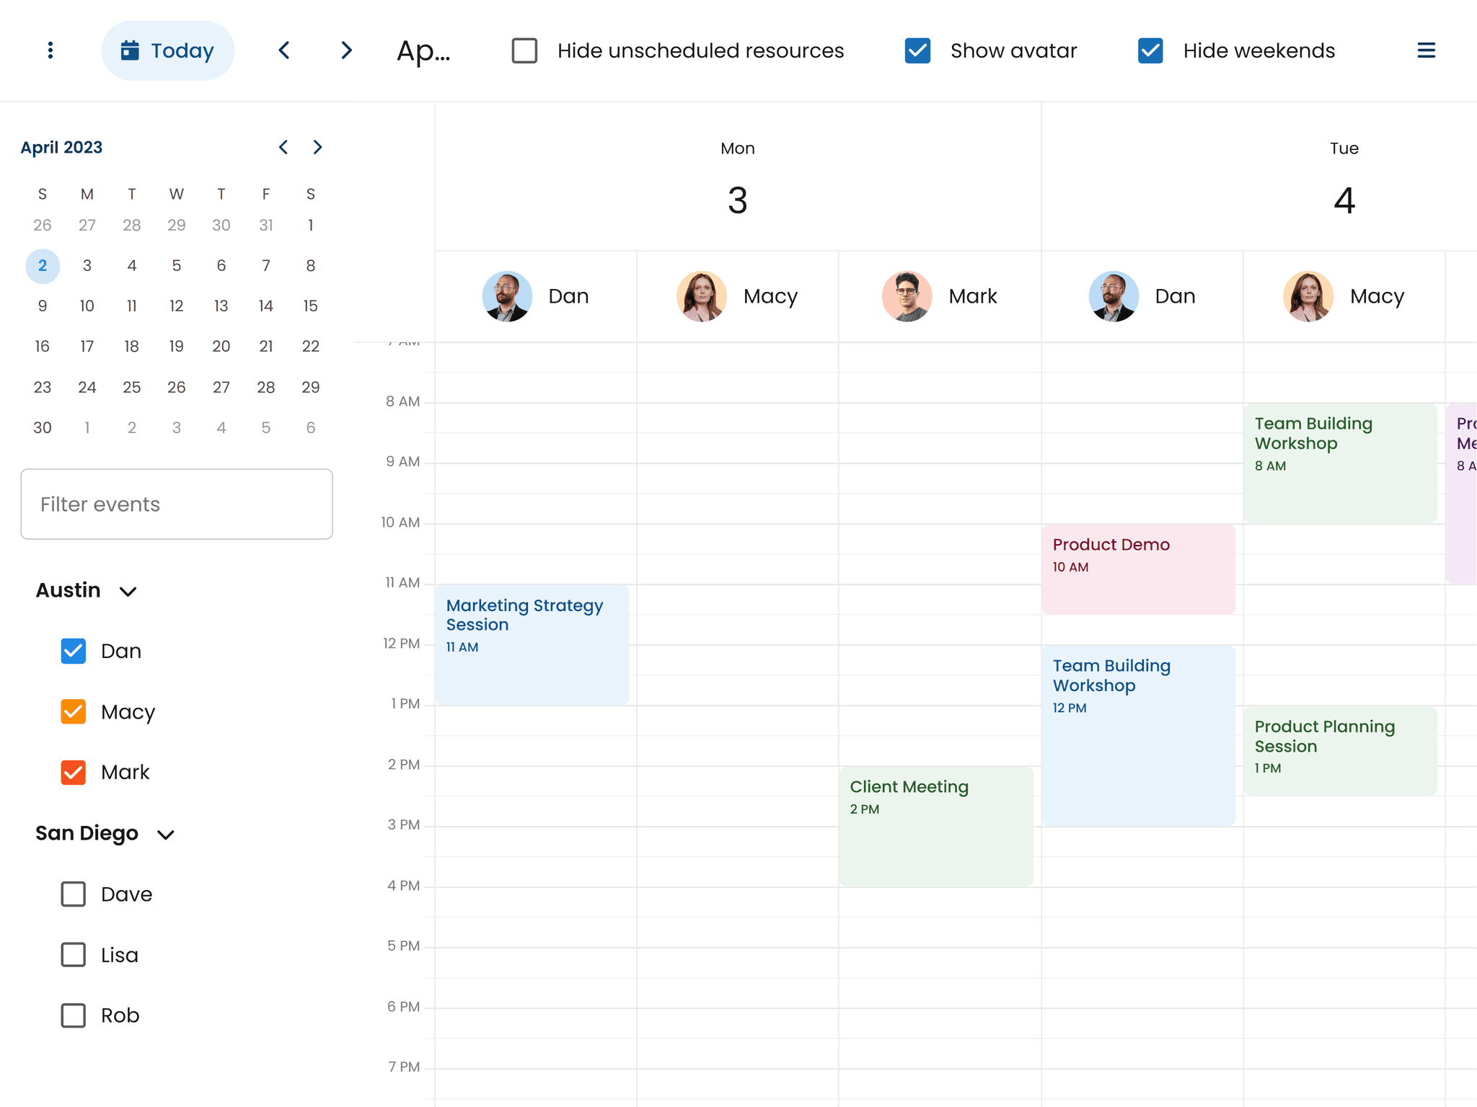Select Dave under San Diego
The width and height of the screenshot is (1477, 1107).
[x=73, y=894]
